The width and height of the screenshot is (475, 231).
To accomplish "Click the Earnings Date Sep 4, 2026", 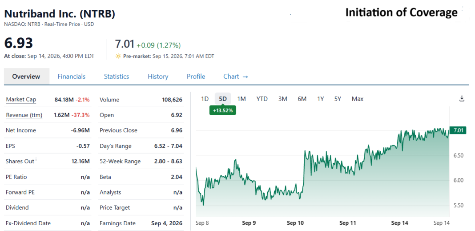I will click(x=167, y=223).
